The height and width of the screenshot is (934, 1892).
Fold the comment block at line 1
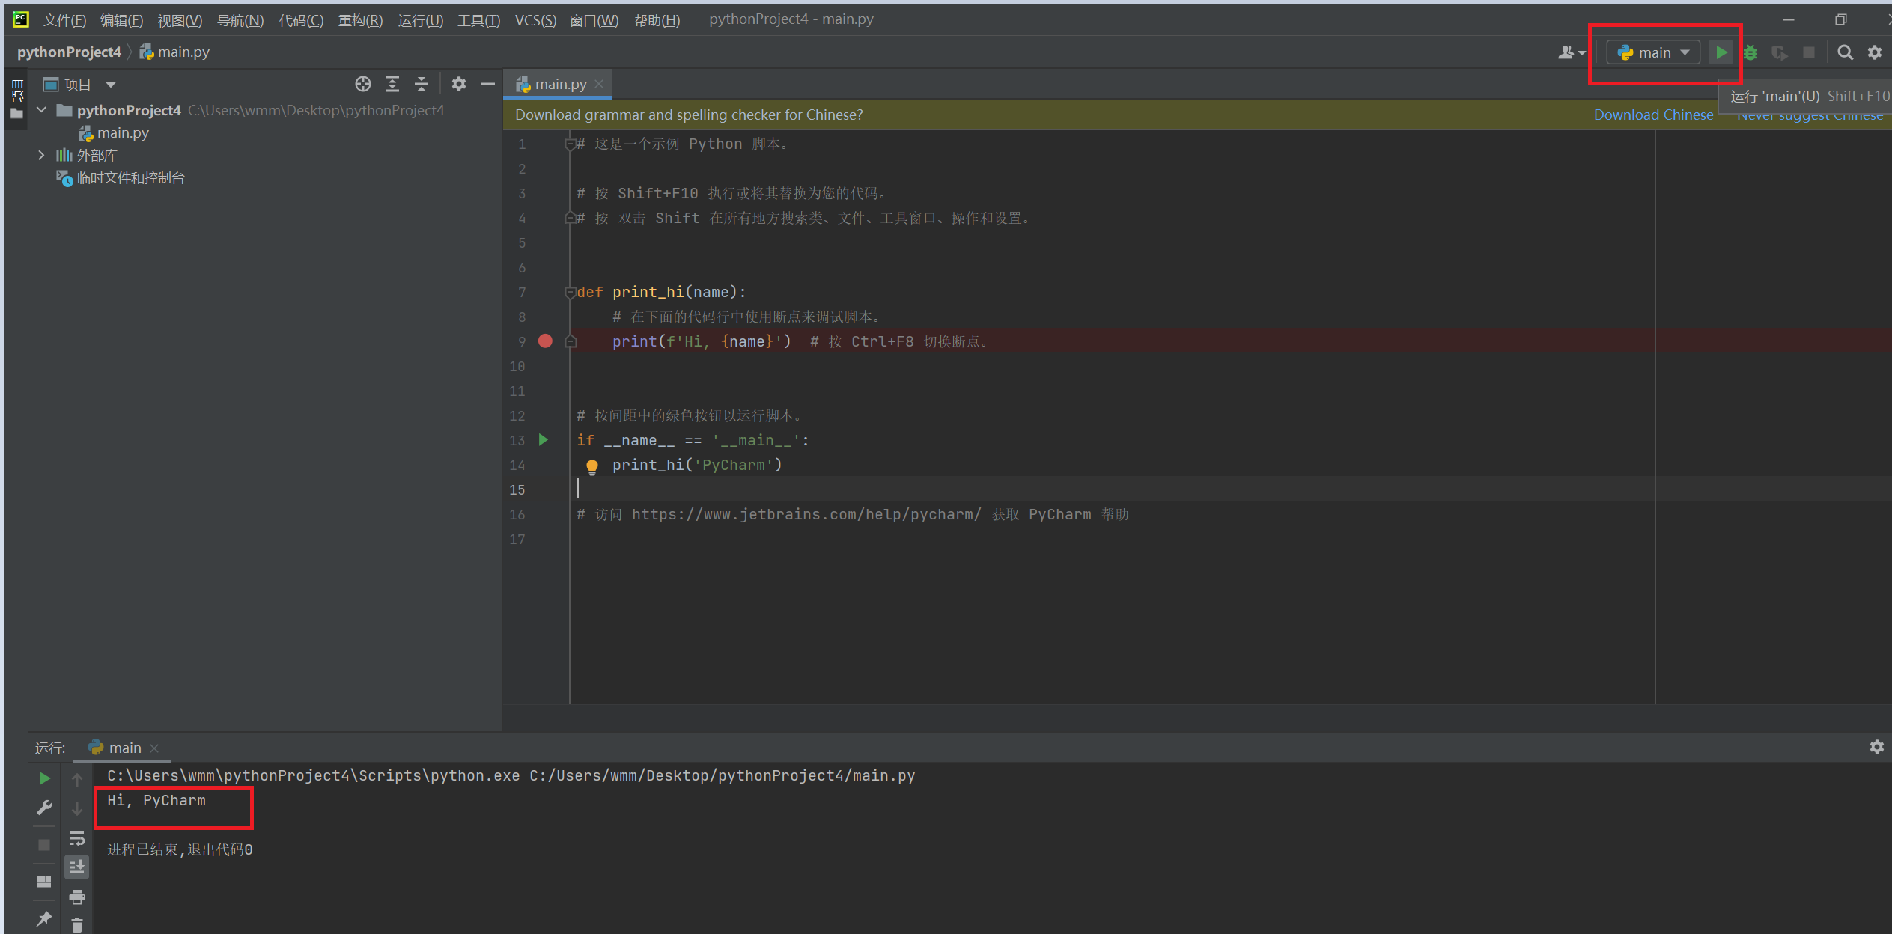pos(570,144)
